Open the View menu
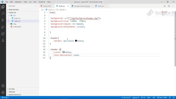The width and height of the screenshot is (176, 99). point(25,2)
